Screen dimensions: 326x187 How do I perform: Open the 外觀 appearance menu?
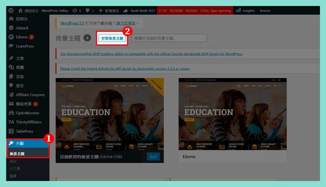point(28,143)
